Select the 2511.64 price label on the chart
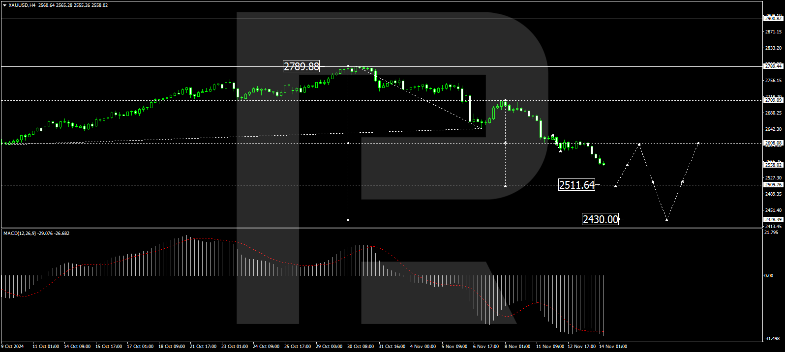 tap(577, 185)
